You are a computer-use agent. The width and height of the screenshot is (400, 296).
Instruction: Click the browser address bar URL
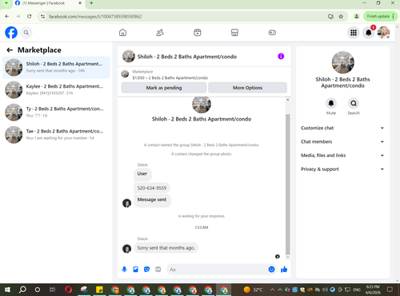click(95, 17)
